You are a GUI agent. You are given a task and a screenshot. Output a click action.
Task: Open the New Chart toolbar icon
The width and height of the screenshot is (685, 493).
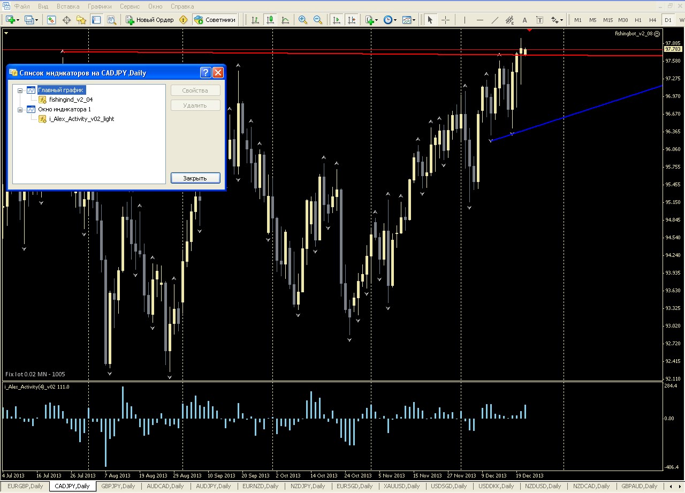10,20
